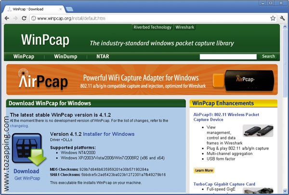This screenshot has height=195, width=289.
Task: Click the Windows NT4/2000 list item
Action: click(78, 153)
